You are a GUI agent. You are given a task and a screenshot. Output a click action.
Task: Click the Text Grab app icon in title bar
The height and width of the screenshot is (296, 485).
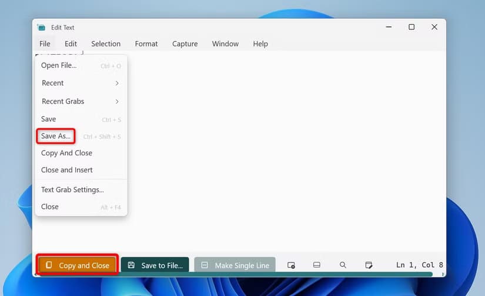click(x=41, y=28)
